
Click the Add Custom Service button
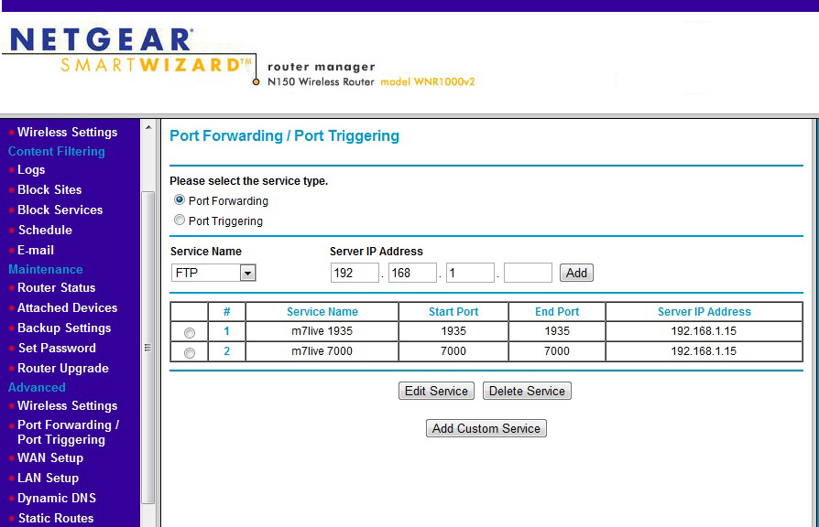point(486,428)
